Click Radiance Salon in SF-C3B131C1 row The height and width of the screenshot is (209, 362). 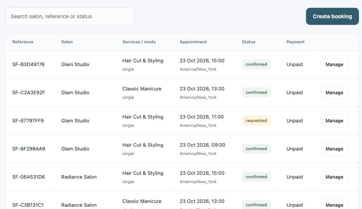point(79,205)
